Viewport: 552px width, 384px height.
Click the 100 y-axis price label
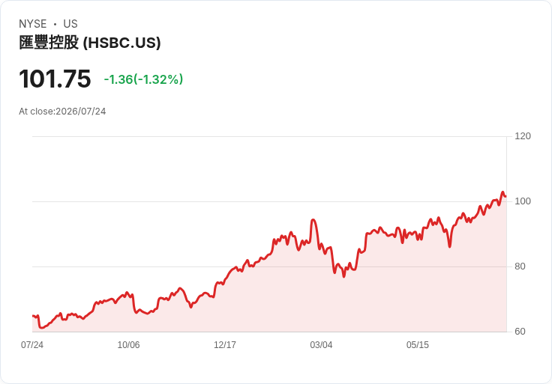point(523,201)
